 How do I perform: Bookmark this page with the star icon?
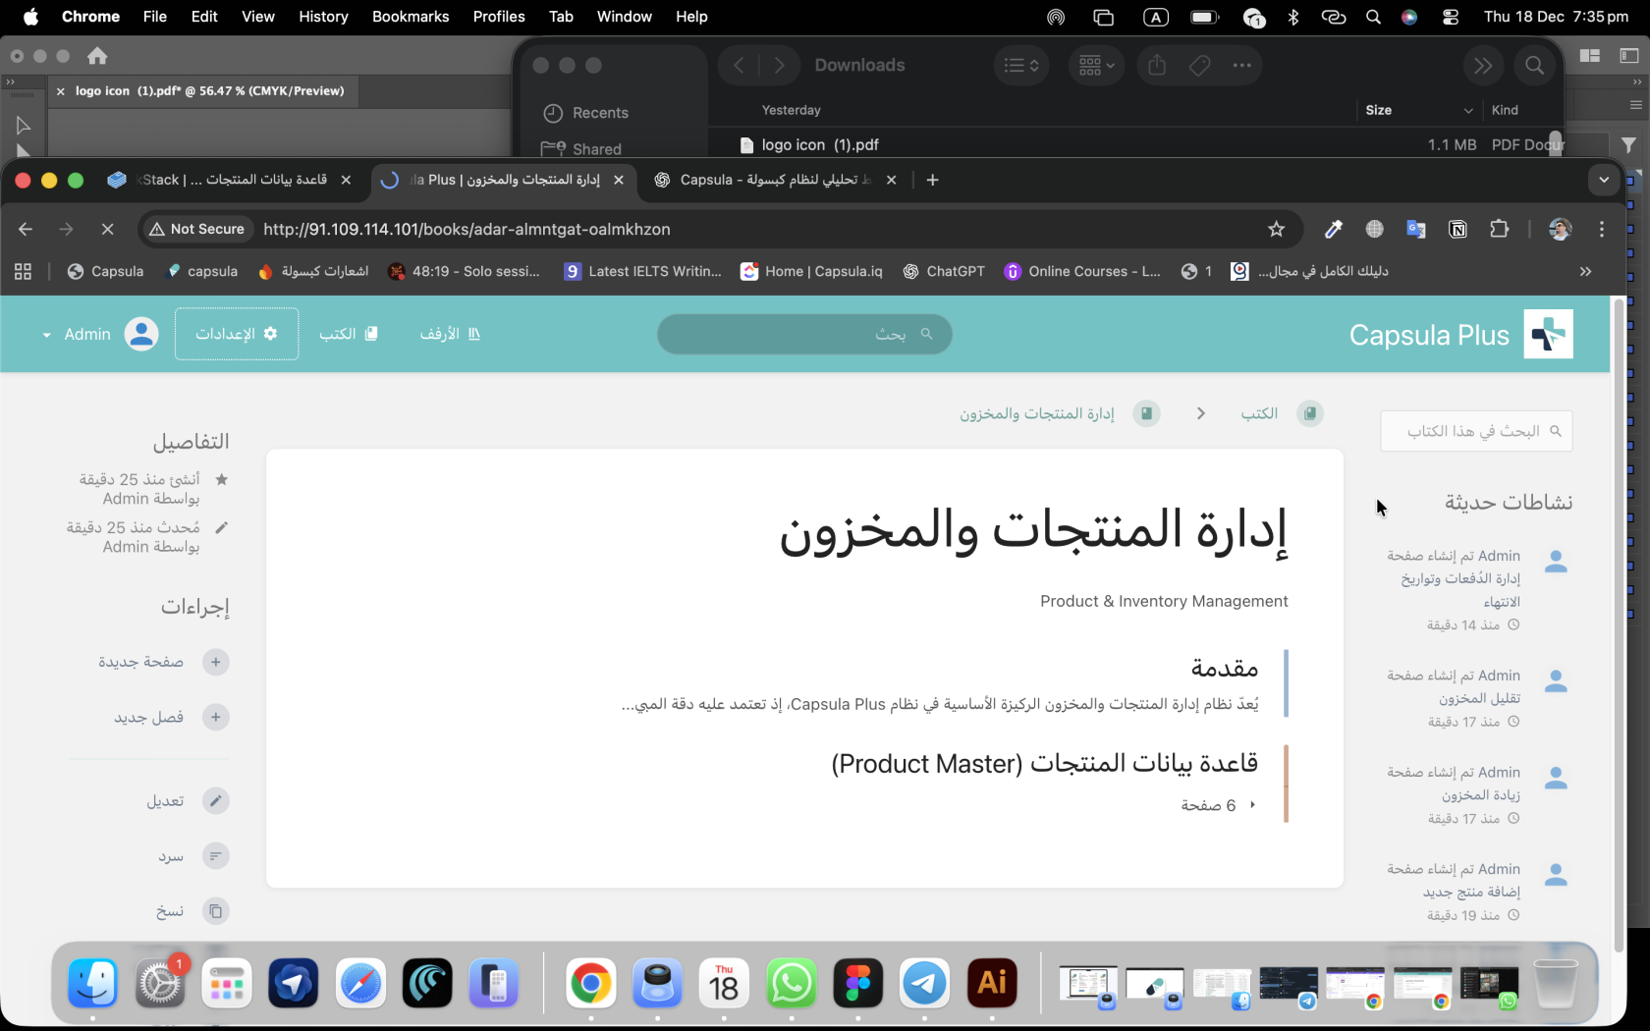[1276, 229]
